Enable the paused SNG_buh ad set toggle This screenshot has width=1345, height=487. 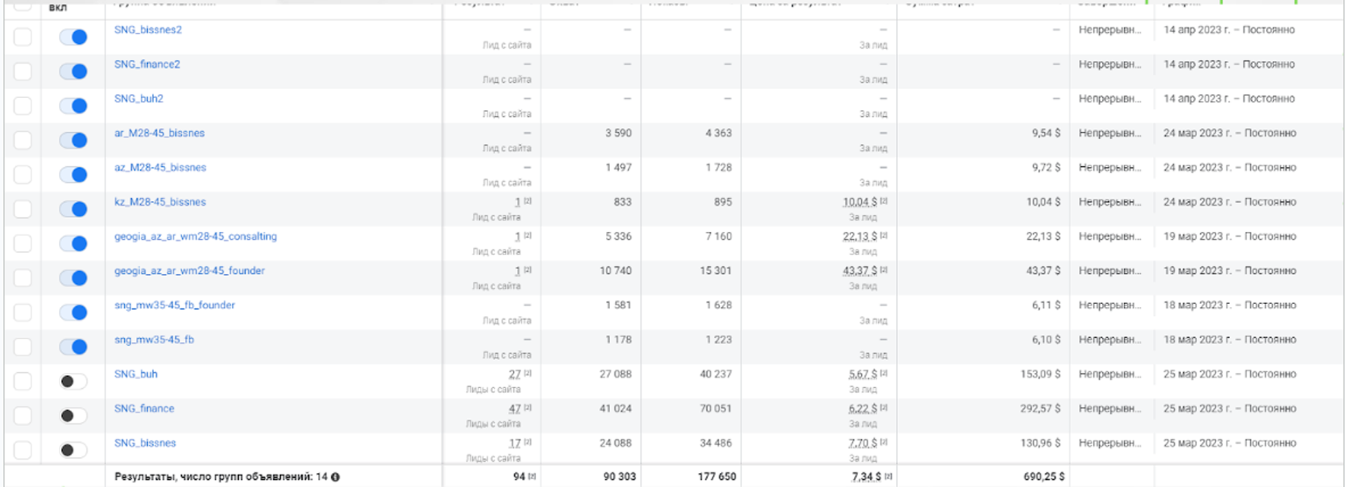point(74,381)
